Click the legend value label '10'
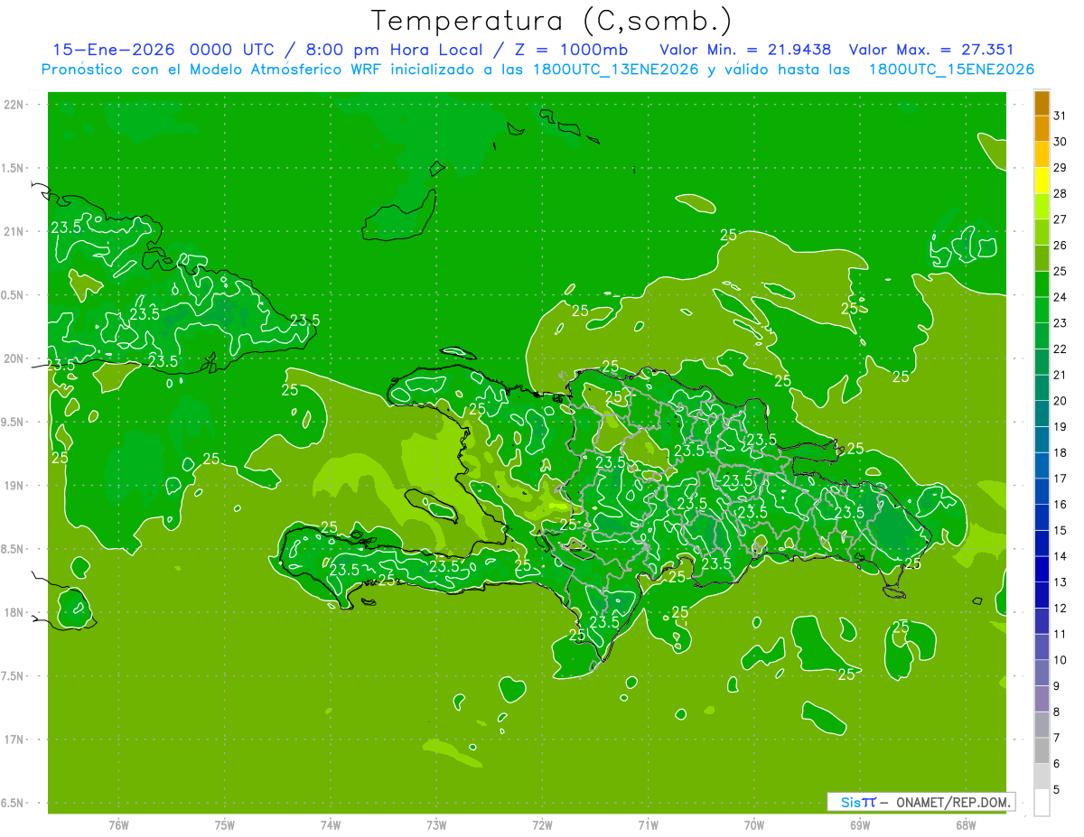The image size is (1084, 837). click(x=1060, y=660)
